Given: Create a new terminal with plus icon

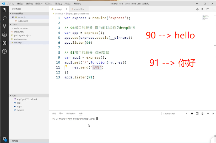Looking at the screenshot, I should tap(192, 113).
